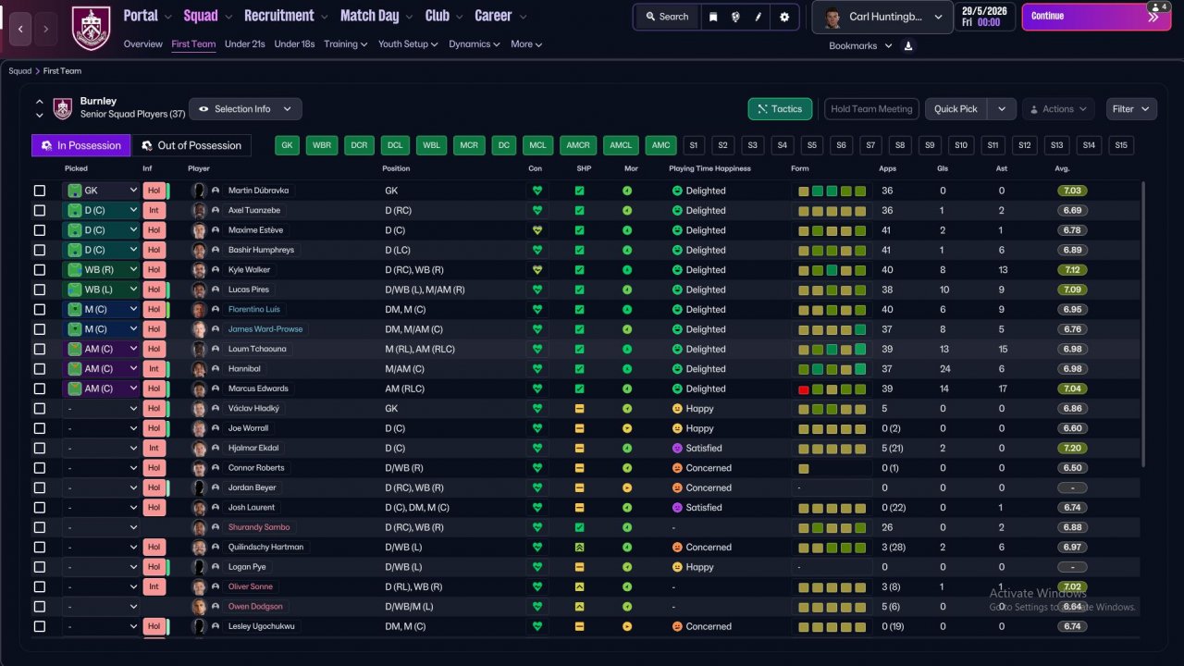Expand the Bookmarks dropdown
Viewport: 1184px width, 666px height.
(x=861, y=46)
